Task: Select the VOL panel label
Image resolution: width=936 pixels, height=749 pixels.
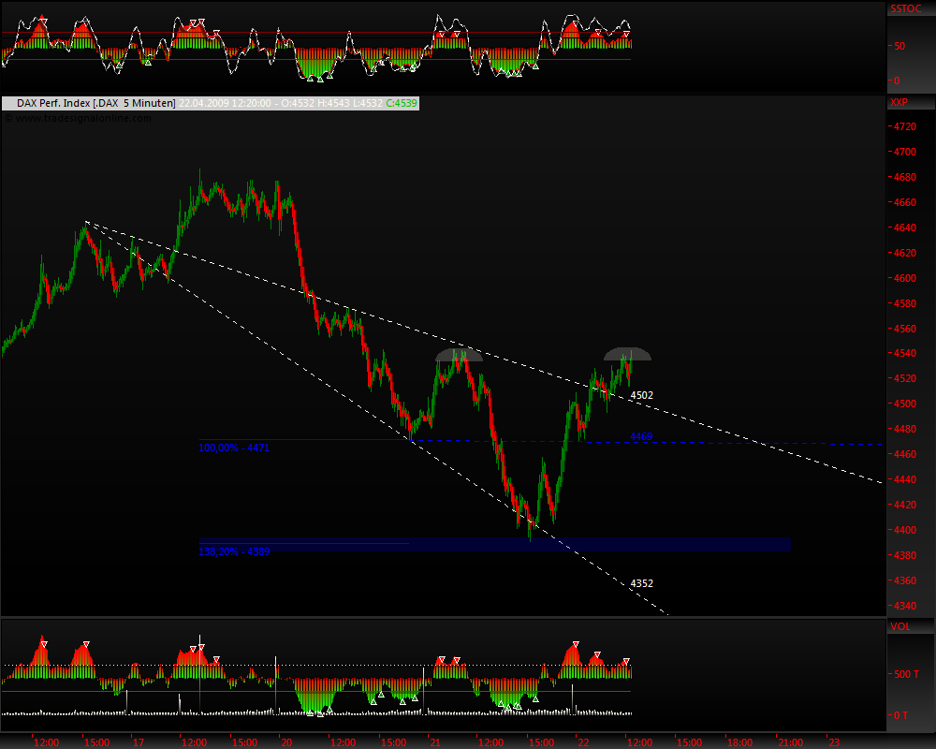Action: [x=899, y=626]
